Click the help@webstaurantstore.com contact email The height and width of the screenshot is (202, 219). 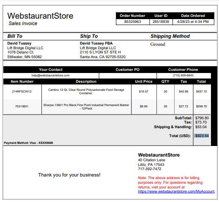(x=50, y=76)
